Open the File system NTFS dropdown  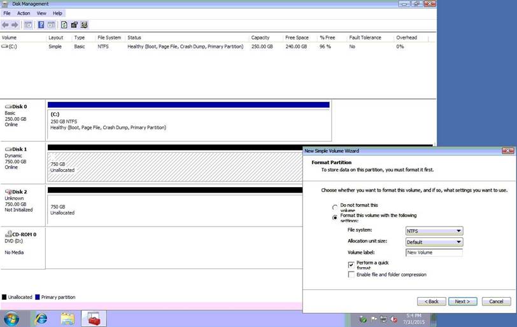coord(434,231)
